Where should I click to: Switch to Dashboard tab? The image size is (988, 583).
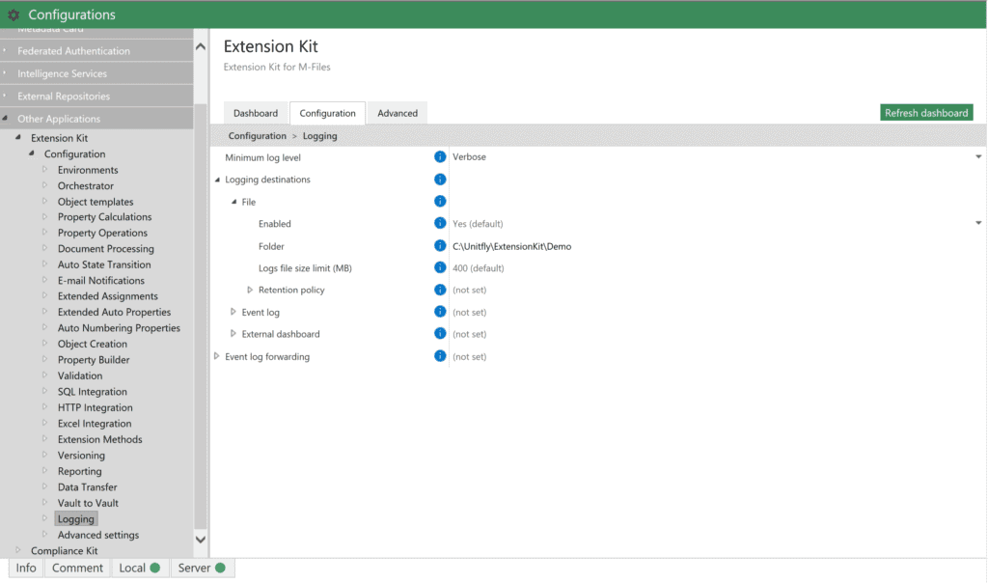point(255,114)
